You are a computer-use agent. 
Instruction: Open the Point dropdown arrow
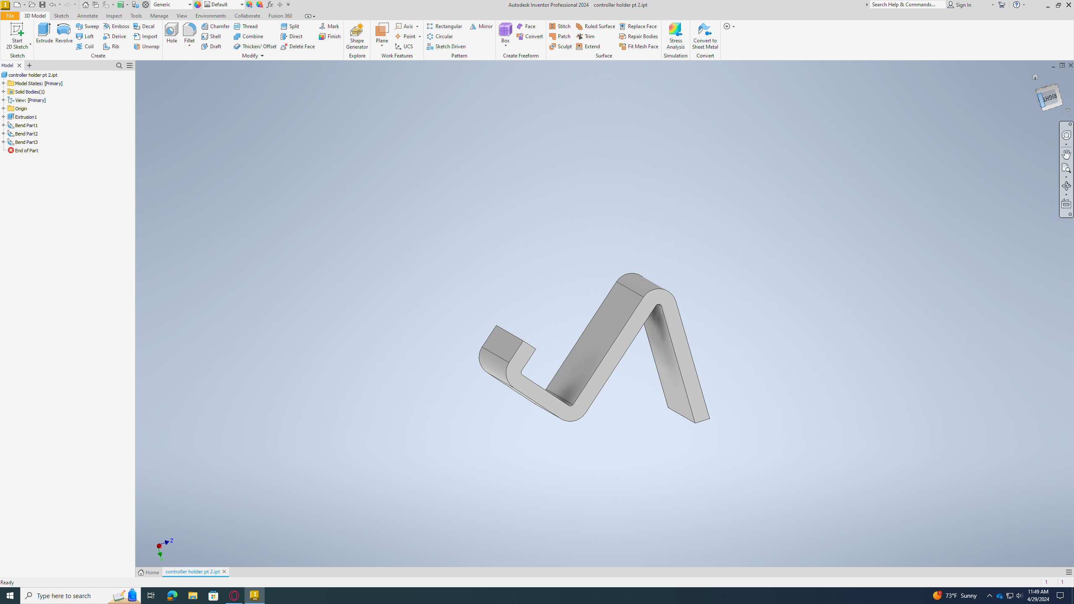click(x=420, y=36)
